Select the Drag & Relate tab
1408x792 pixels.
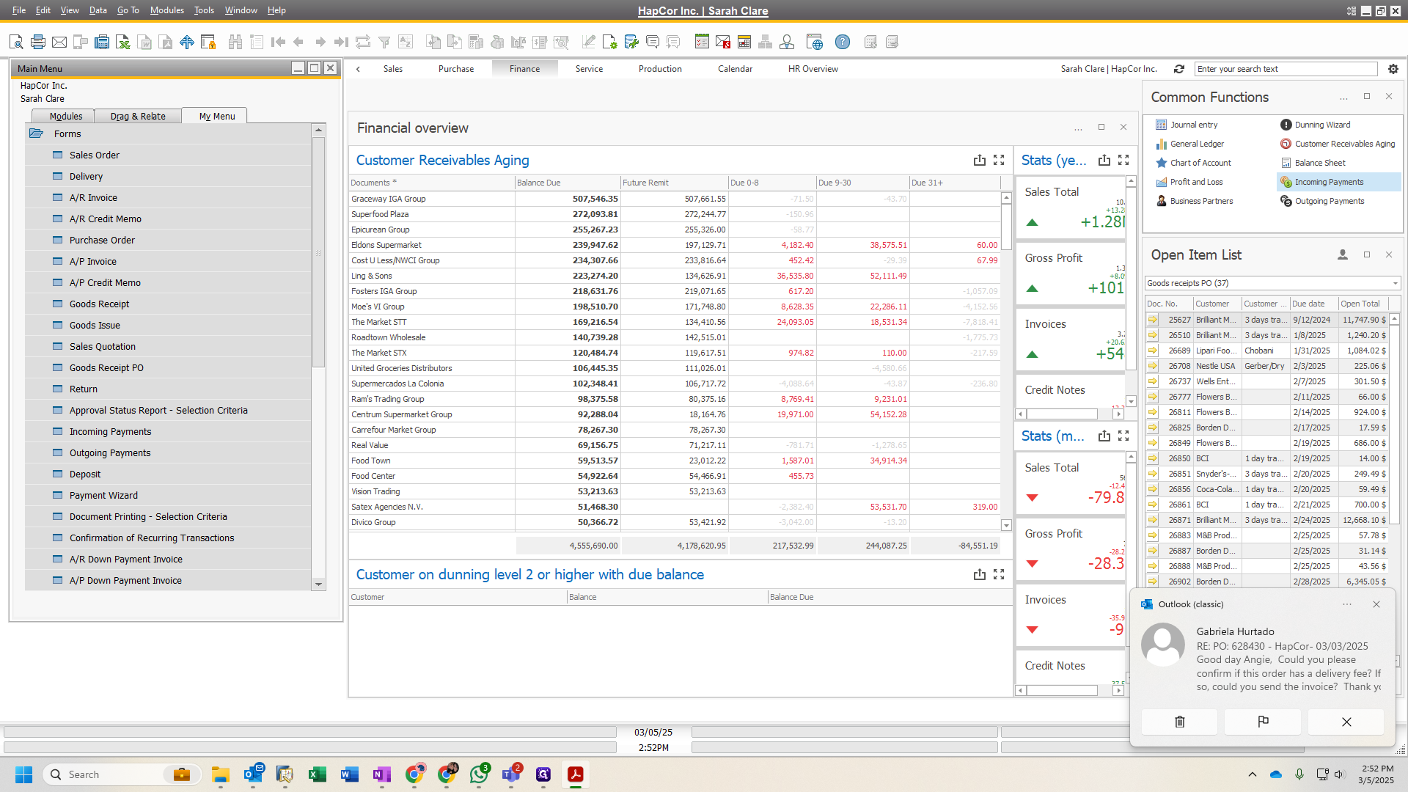(138, 116)
